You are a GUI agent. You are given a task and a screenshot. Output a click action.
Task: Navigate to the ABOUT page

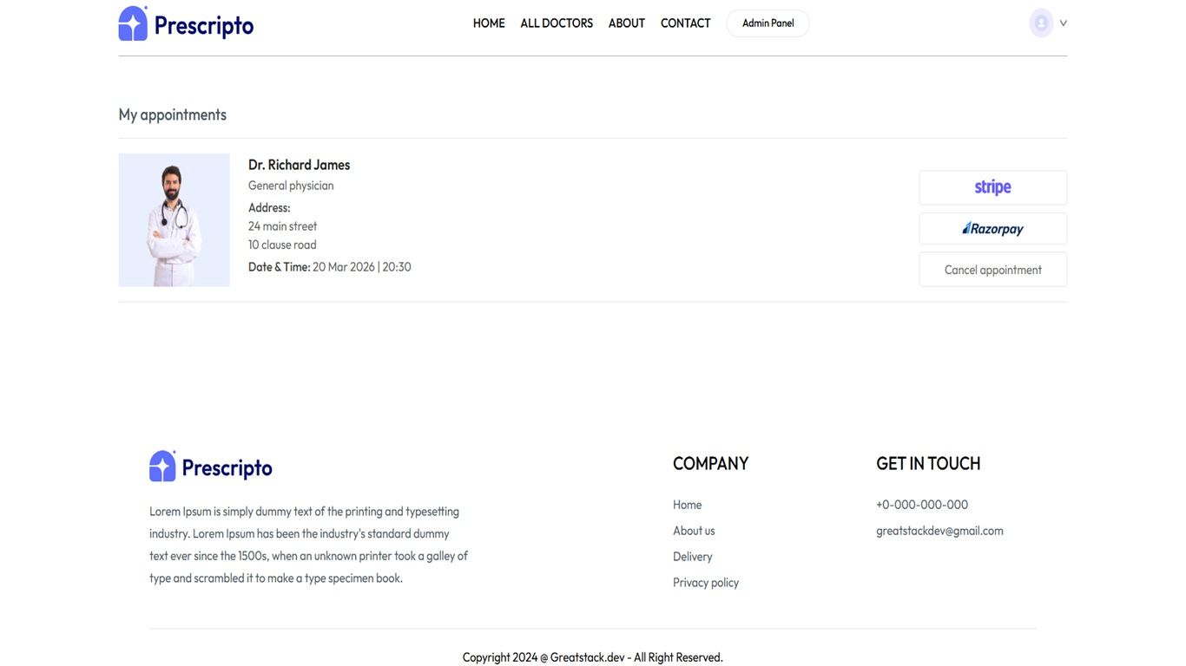pyautogui.click(x=627, y=23)
